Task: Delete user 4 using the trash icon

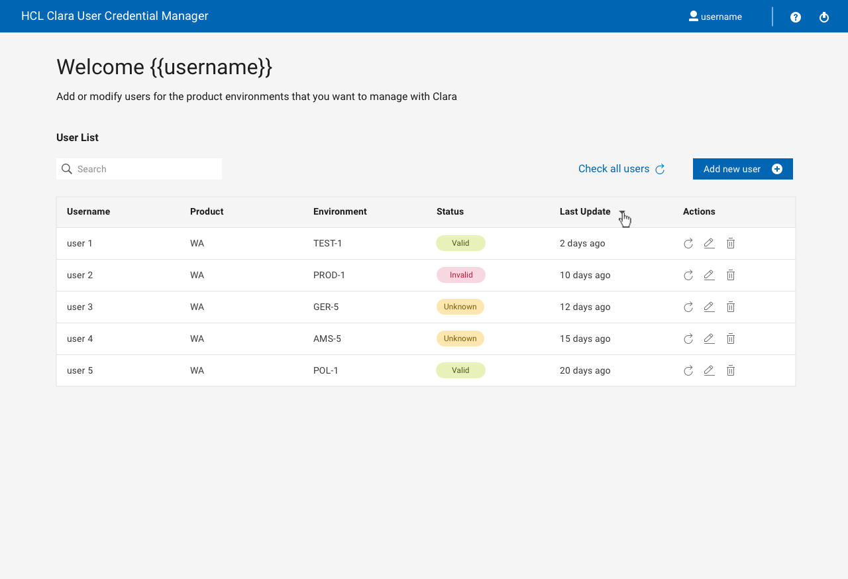Action: click(x=731, y=339)
